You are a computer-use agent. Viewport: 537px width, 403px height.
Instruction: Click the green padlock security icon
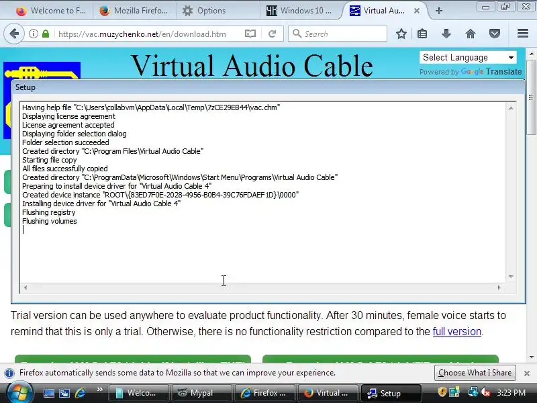click(x=46, y=34)
